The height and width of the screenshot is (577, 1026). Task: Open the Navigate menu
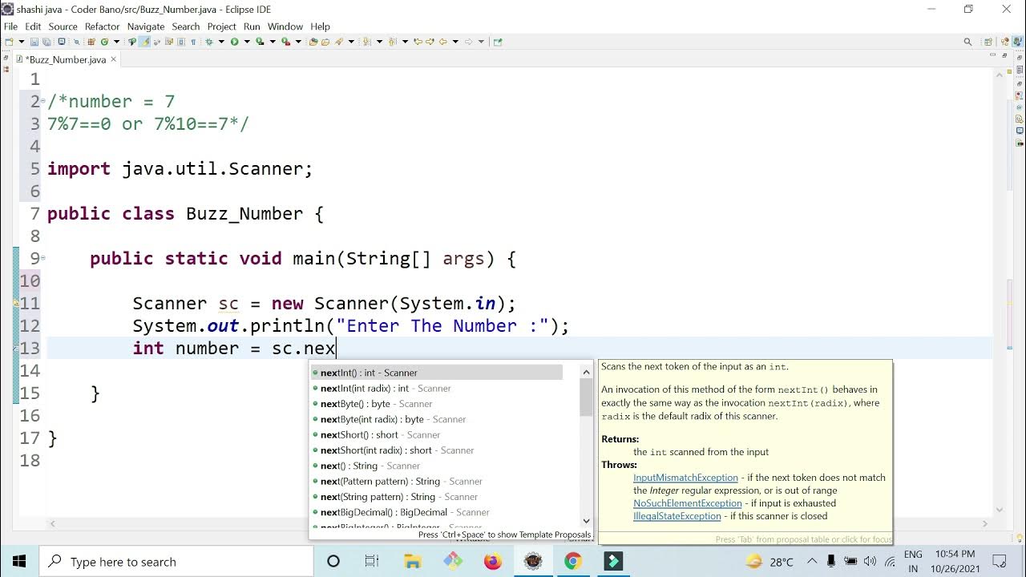pos(145,26)
